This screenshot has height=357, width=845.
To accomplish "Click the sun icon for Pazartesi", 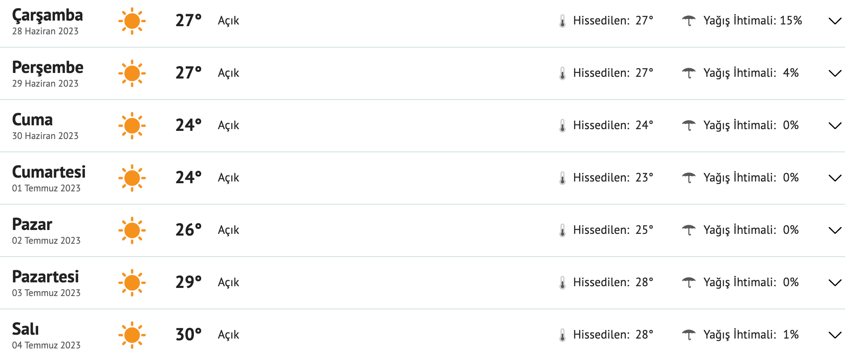I will [132, 283].
